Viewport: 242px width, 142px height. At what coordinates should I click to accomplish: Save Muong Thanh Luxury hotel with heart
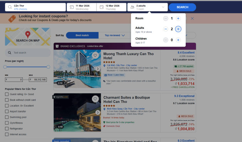click(x=95, y=56)
